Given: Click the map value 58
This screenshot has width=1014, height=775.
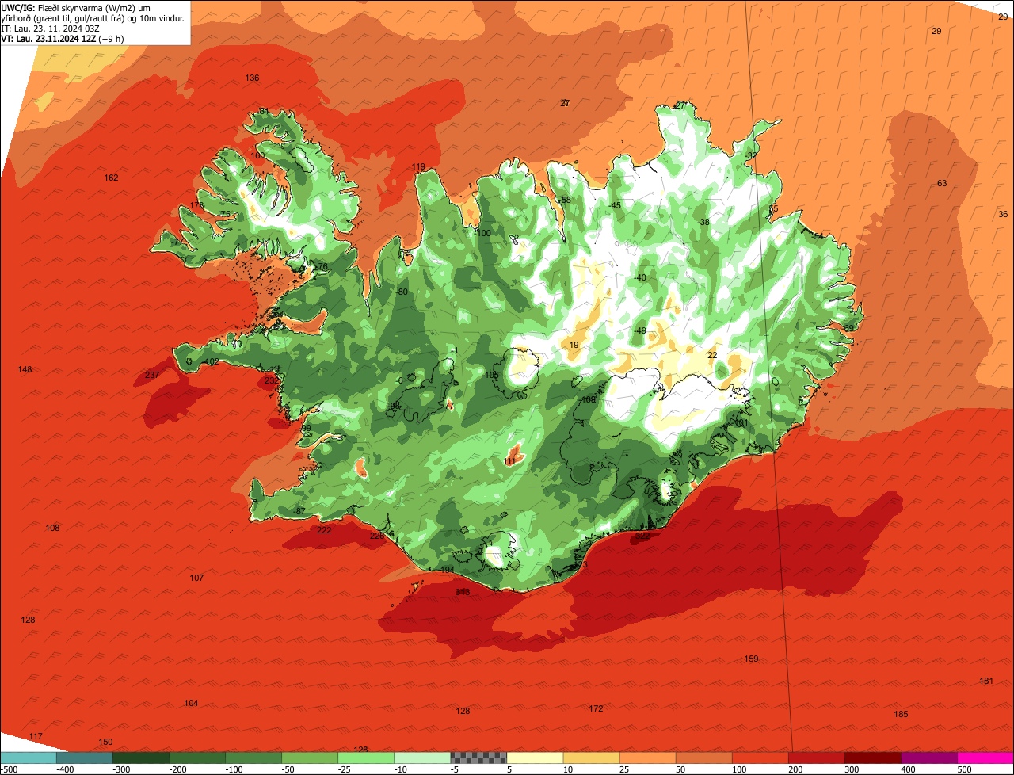Looking at the screenshot, I should click(566, 200).
